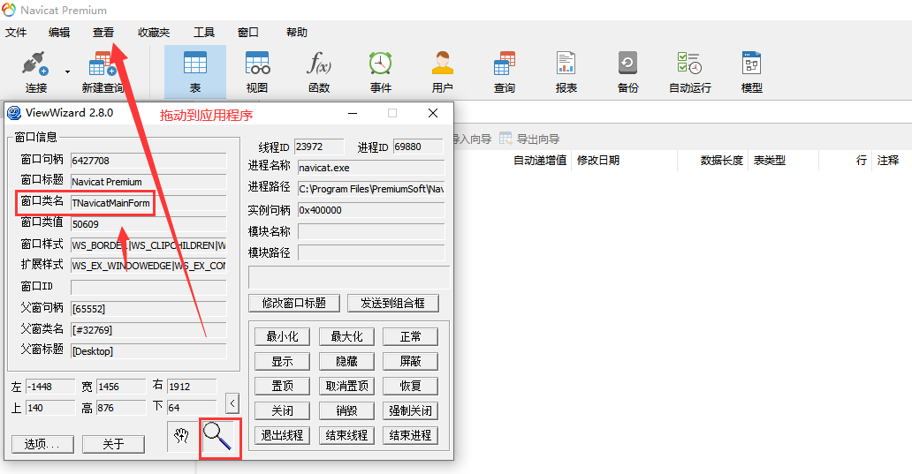The width and height of the screenshot is (912, 474).
Task: Open the 编辑 menu
Action: pos(58,33)
